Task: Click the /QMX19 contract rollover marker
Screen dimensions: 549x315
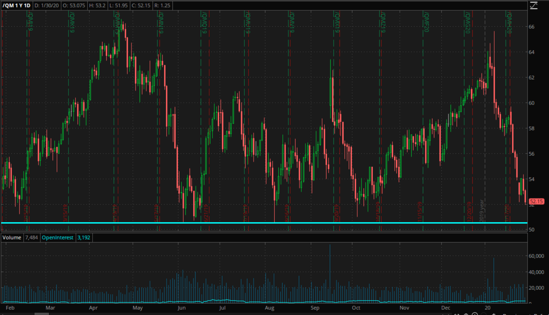Action: [337, 22]
